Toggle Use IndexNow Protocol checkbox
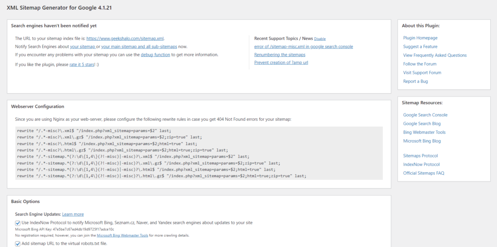This screenshot has height=247, width=497. point(18,223)
